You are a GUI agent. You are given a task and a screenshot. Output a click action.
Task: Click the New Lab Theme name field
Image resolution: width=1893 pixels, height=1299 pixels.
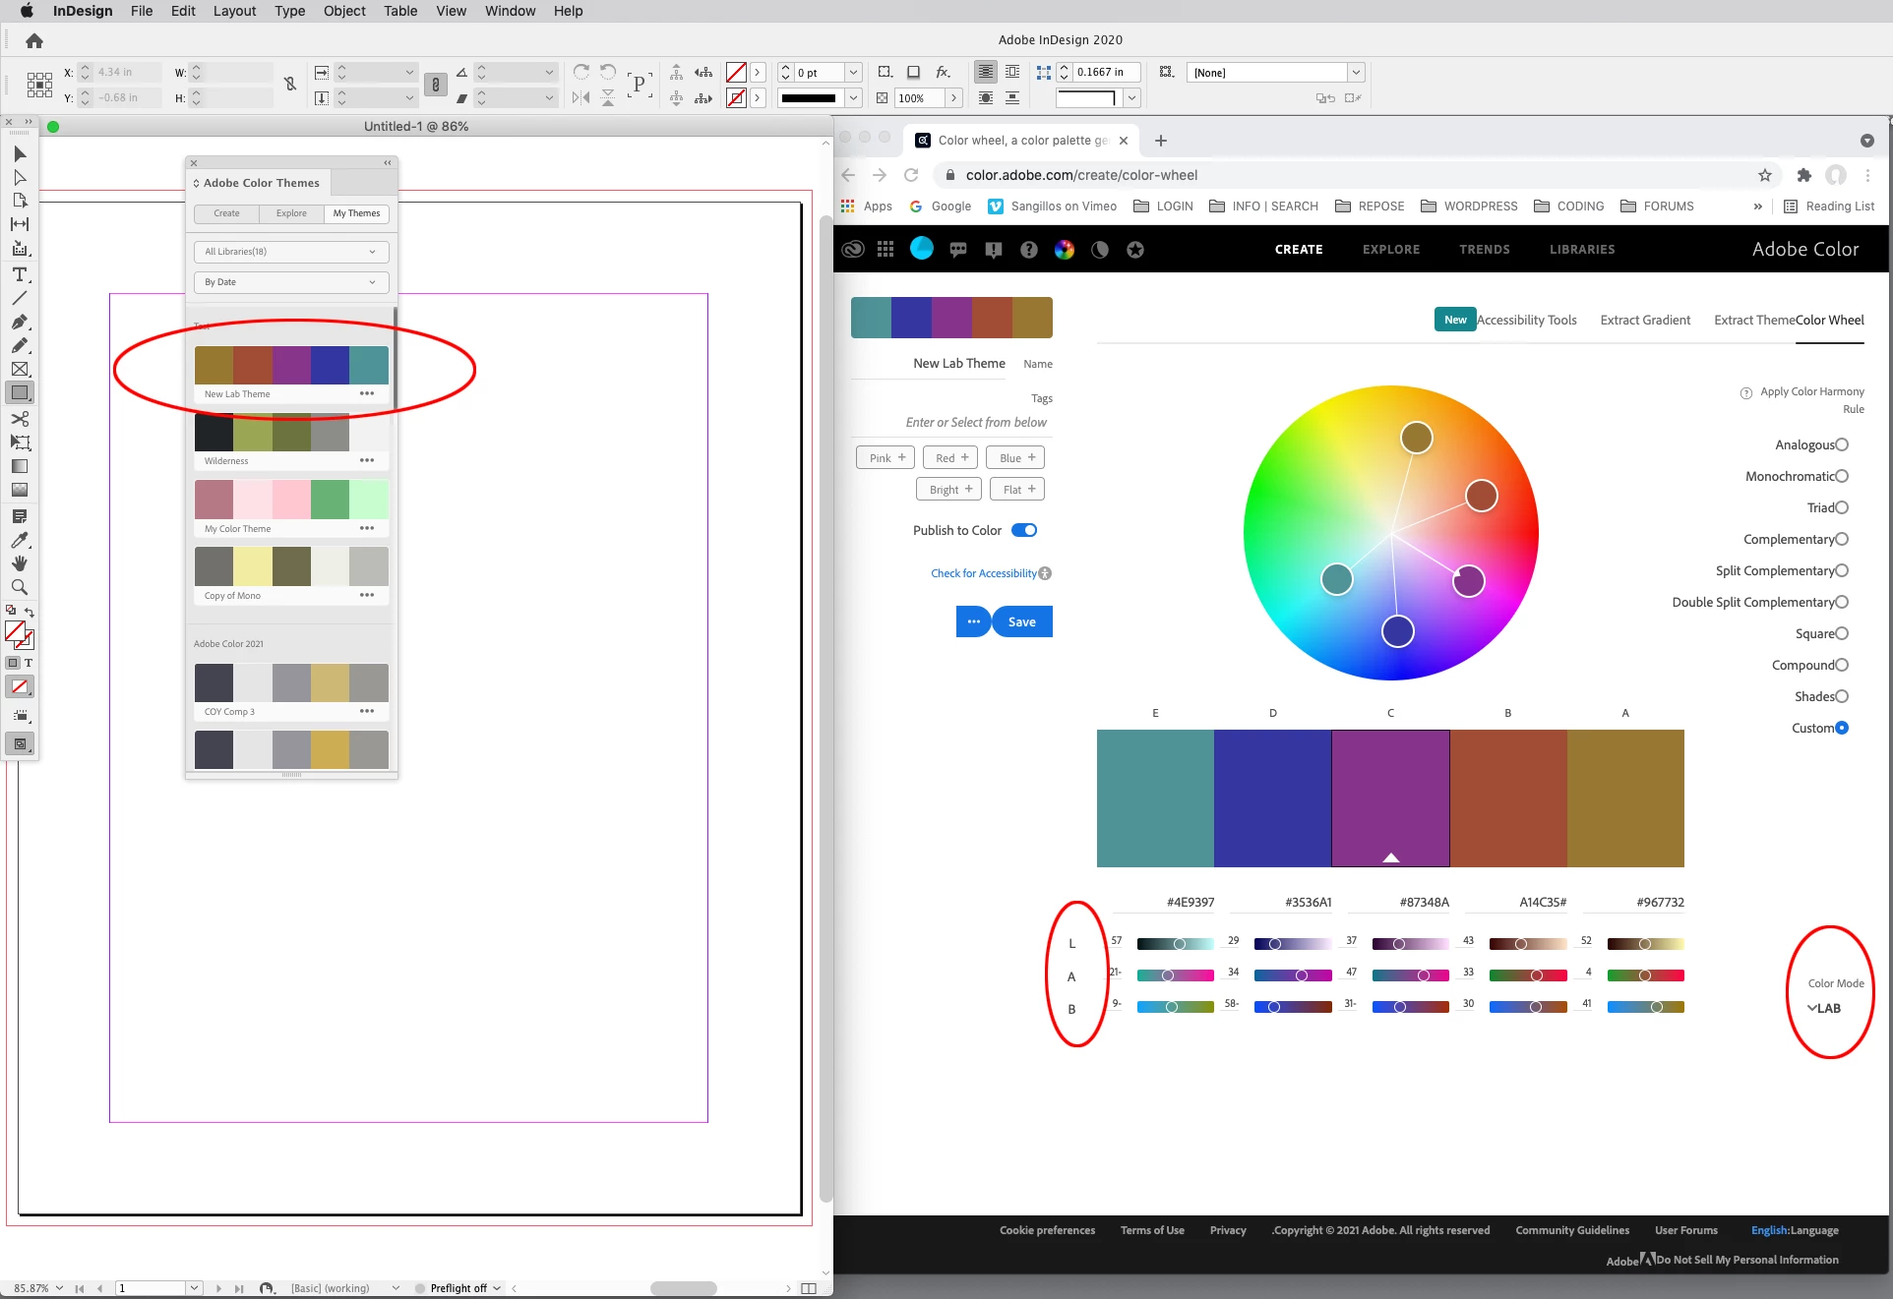[958, 363]
